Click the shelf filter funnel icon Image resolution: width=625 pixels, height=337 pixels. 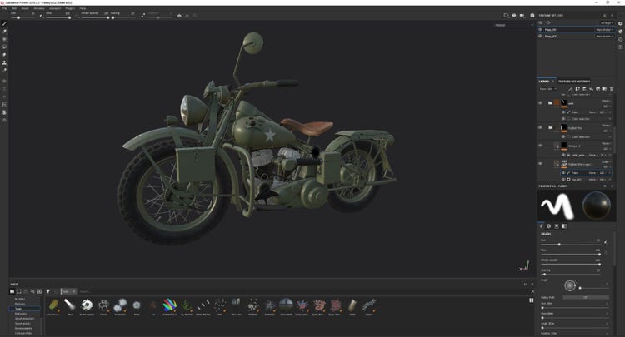pos(47,291)
